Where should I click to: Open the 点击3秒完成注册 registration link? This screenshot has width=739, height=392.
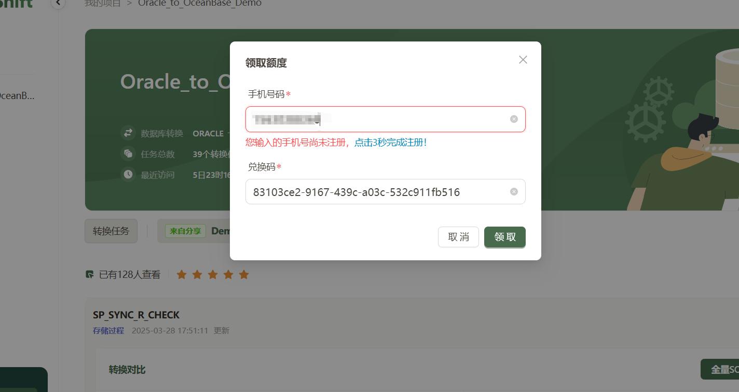point(390,142)
